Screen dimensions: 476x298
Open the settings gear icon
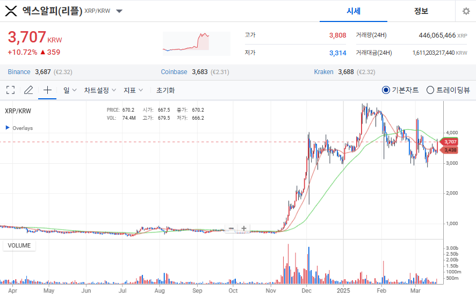click(x=466, y=11)
